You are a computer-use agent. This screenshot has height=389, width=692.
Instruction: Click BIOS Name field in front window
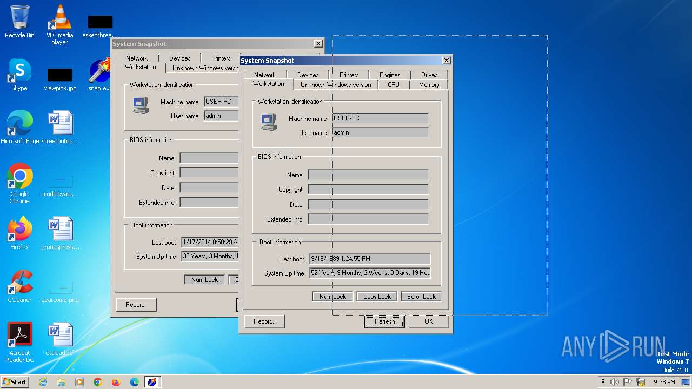(x=368, y=175)
